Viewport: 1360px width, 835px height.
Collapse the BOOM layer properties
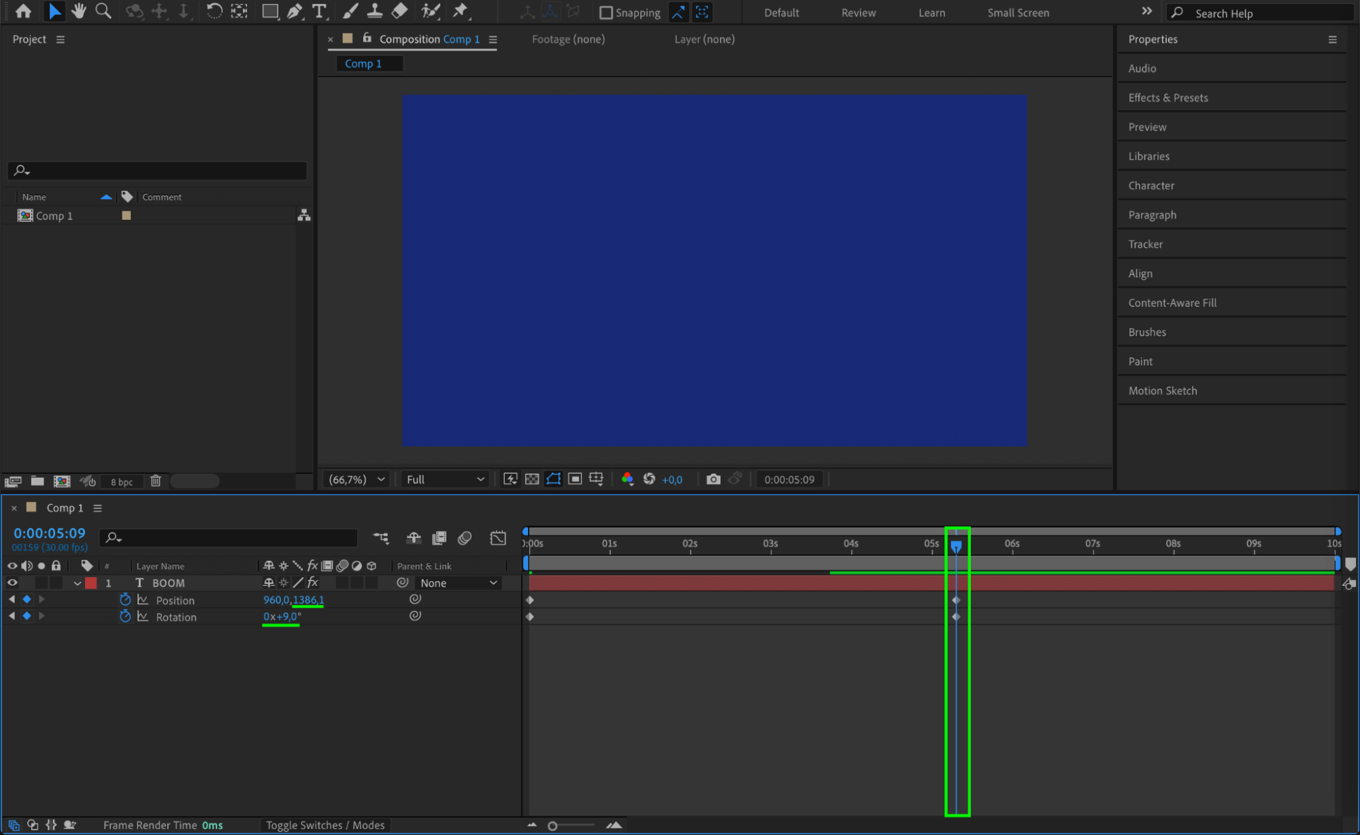pyautogui.click(x=77, y=584)
